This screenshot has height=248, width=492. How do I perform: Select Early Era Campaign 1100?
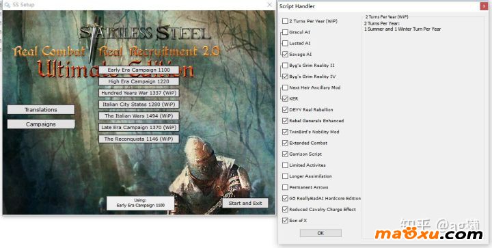click(x=139, y=70)
